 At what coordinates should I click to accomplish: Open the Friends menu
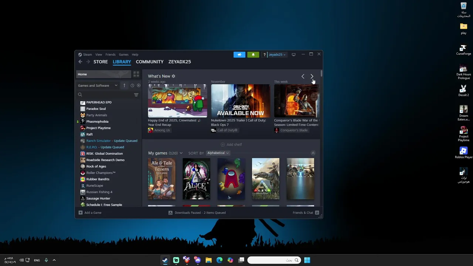(110, 55)
